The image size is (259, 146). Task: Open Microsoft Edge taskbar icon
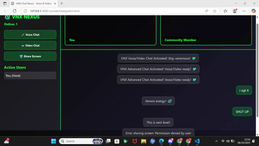161,141
